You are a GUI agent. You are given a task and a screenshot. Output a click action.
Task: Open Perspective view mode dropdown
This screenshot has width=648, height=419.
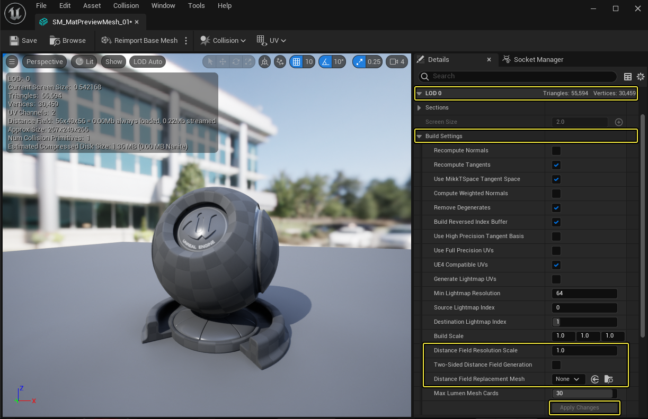[x=45, y=62]
